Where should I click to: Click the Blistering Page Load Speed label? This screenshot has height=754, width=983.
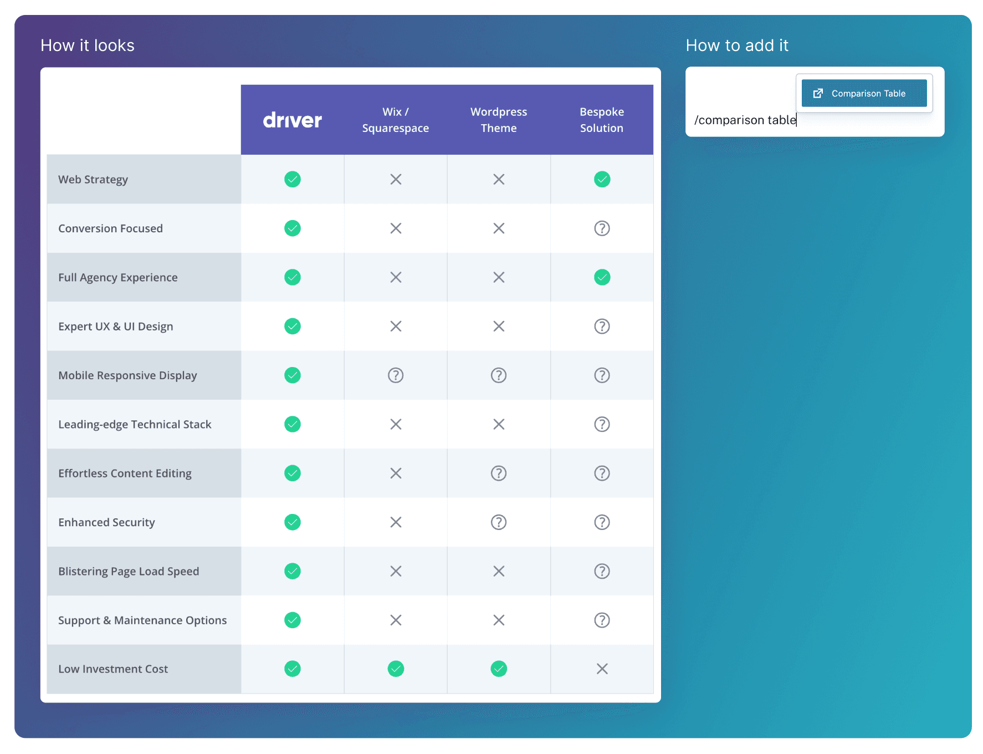point(129,572)
